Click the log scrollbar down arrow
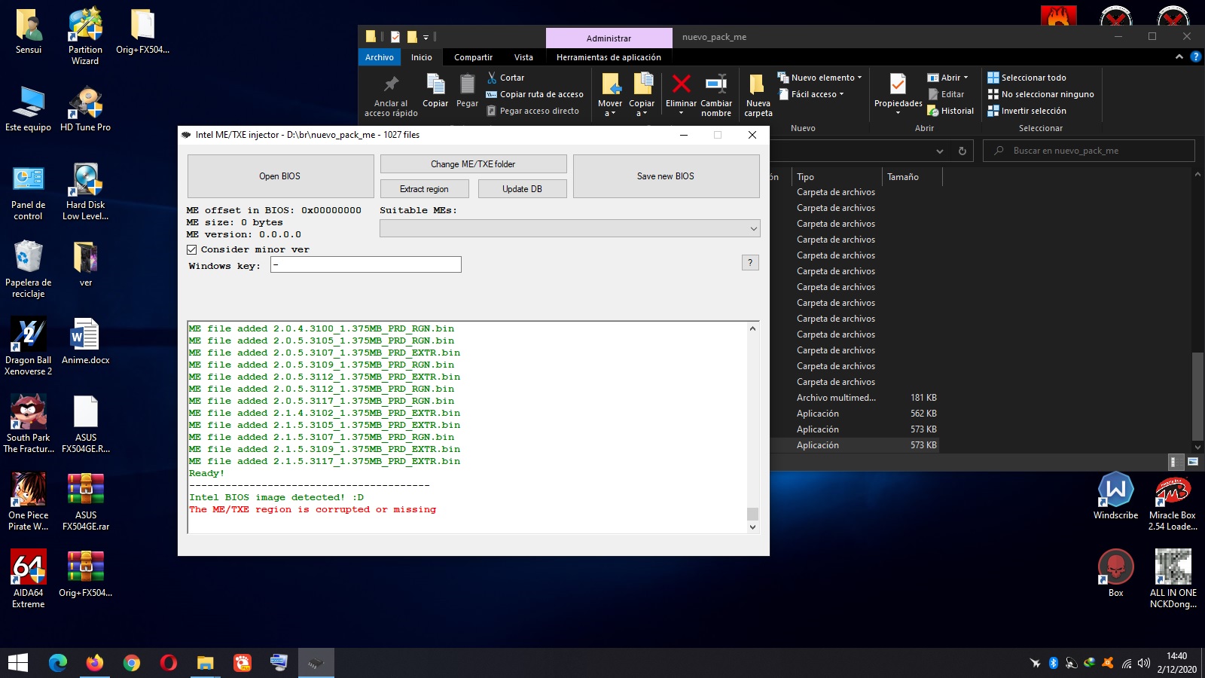This screenshot has height=678, width=1205. (752, 527)
